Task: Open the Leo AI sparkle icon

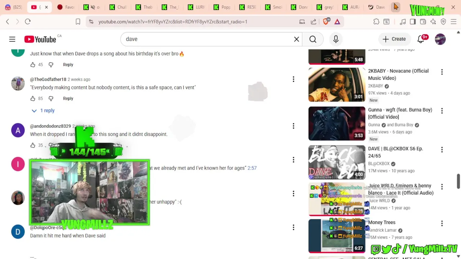Action: pyautogui.click(x=433, y=22)
